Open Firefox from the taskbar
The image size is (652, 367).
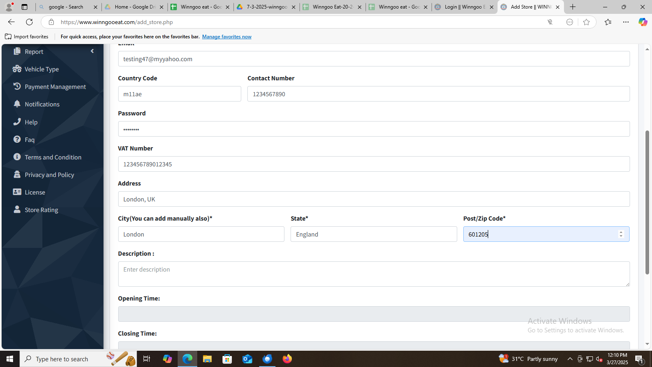pos(287,359)
